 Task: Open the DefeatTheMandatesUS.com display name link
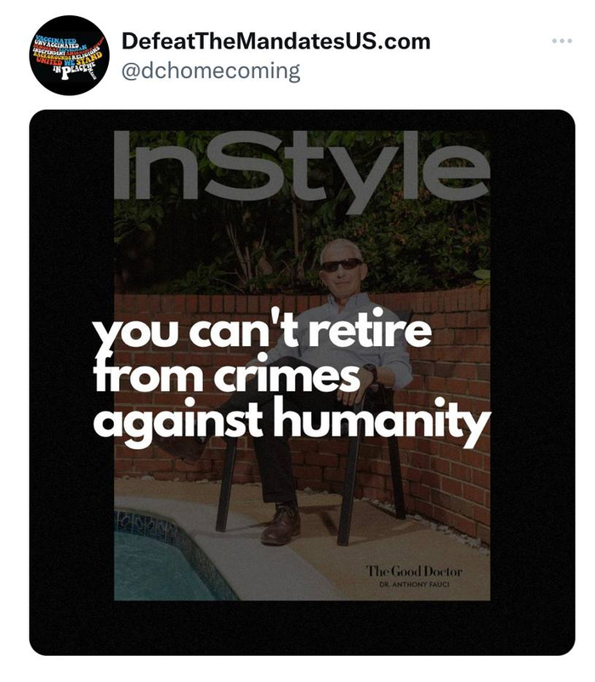point(276,42)
